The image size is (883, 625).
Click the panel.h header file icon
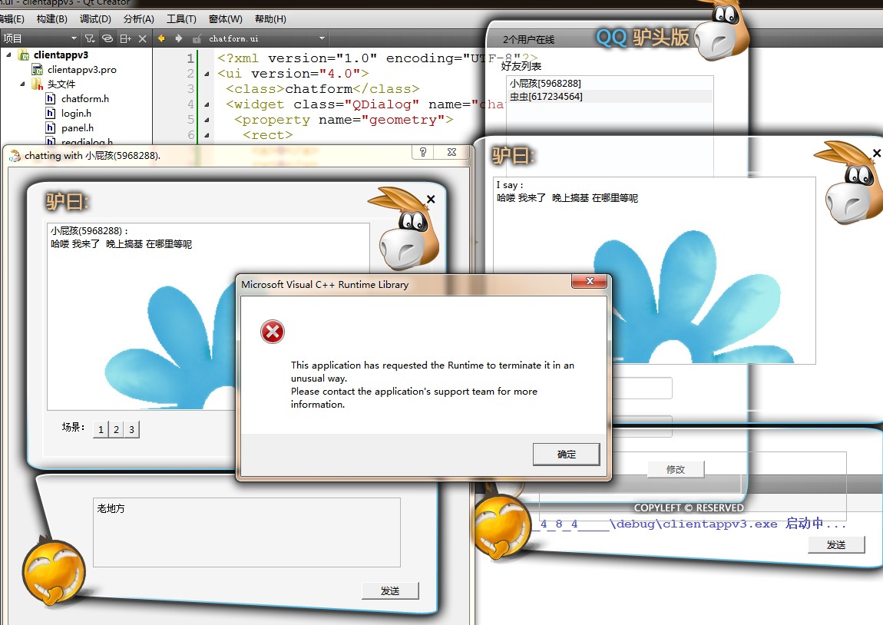pyautogui.click(x=51, y=128)
